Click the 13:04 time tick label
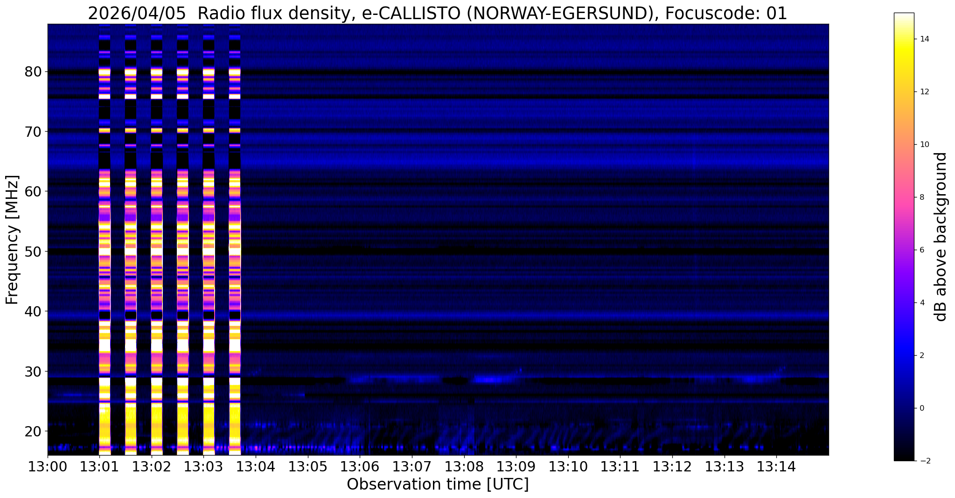Image resolution: width=955 pixels, height=498 pixels. (256, 466)
